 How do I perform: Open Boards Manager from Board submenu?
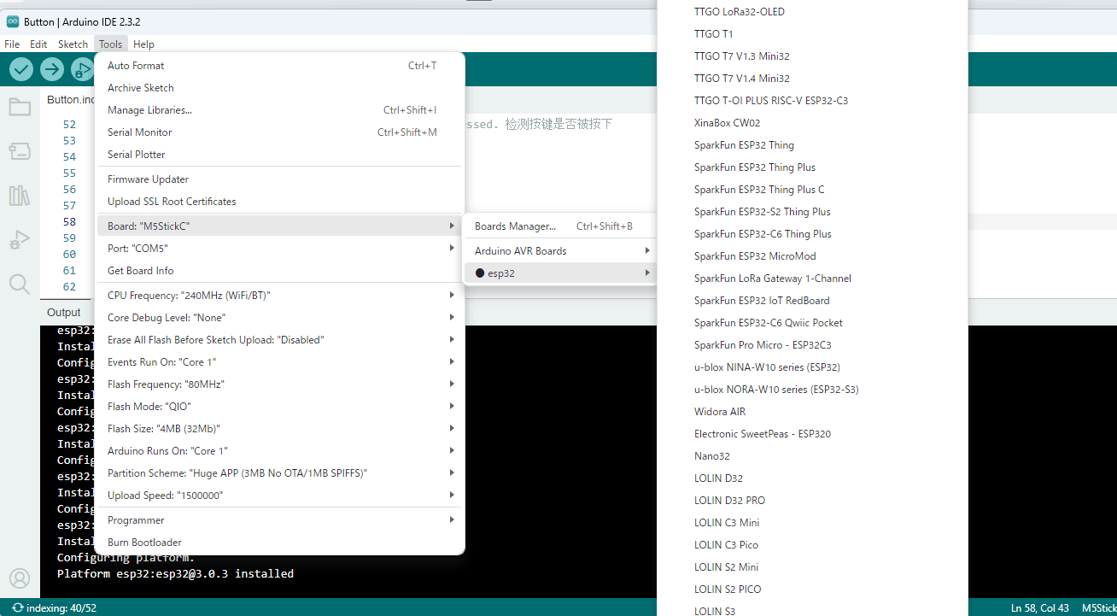coord(559,226)
